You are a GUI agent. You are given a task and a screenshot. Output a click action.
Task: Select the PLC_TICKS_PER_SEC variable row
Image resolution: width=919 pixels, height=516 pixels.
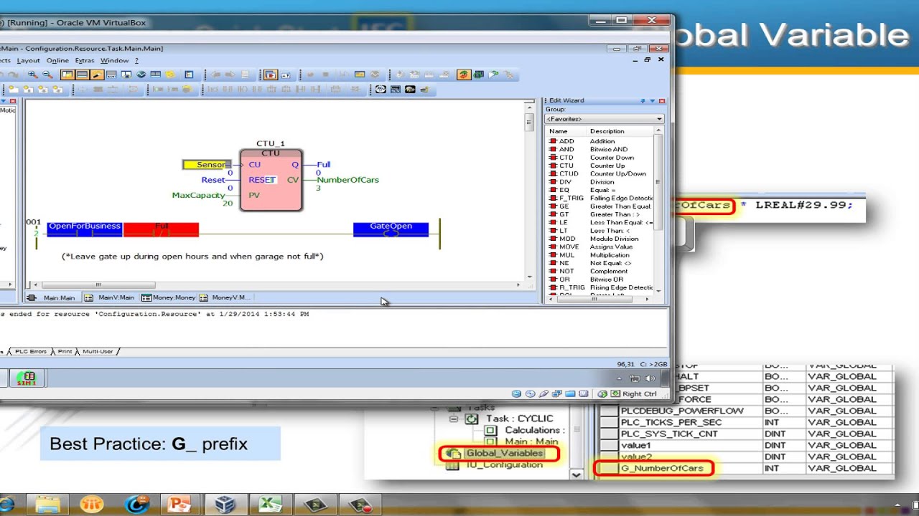coord(747,422)
